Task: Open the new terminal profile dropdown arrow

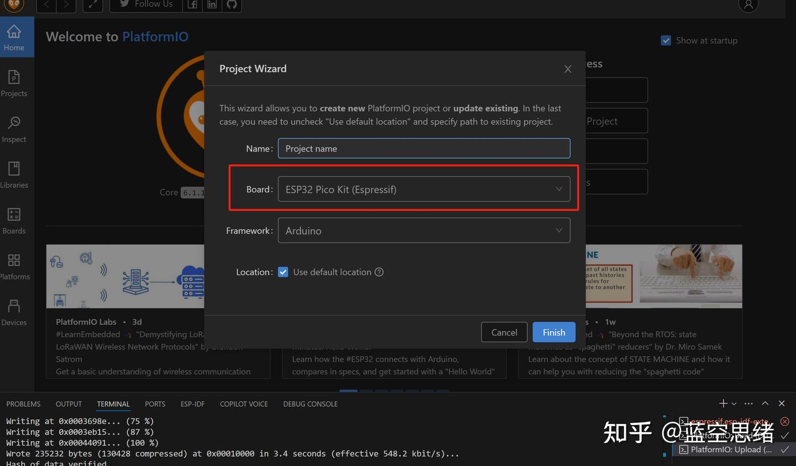Action: (734, 404)
